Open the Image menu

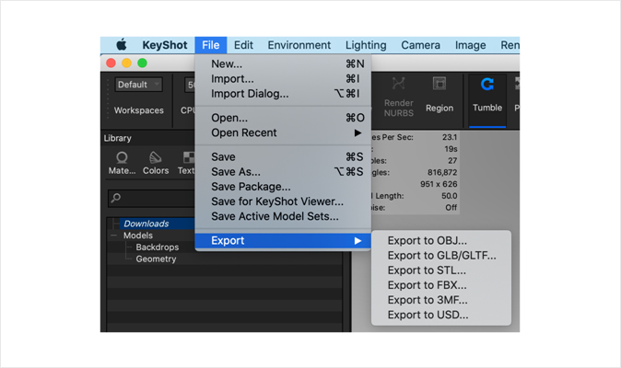coord(470,45)
